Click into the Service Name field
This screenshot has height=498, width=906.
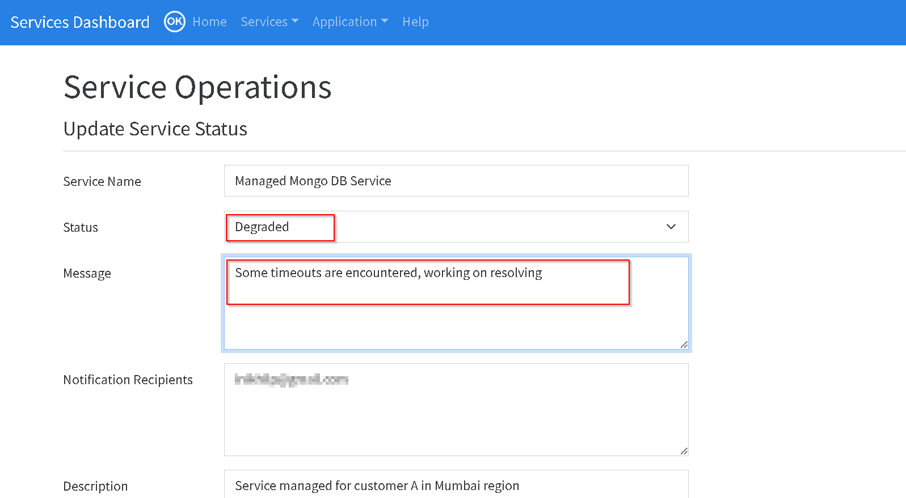click(456, 181)
